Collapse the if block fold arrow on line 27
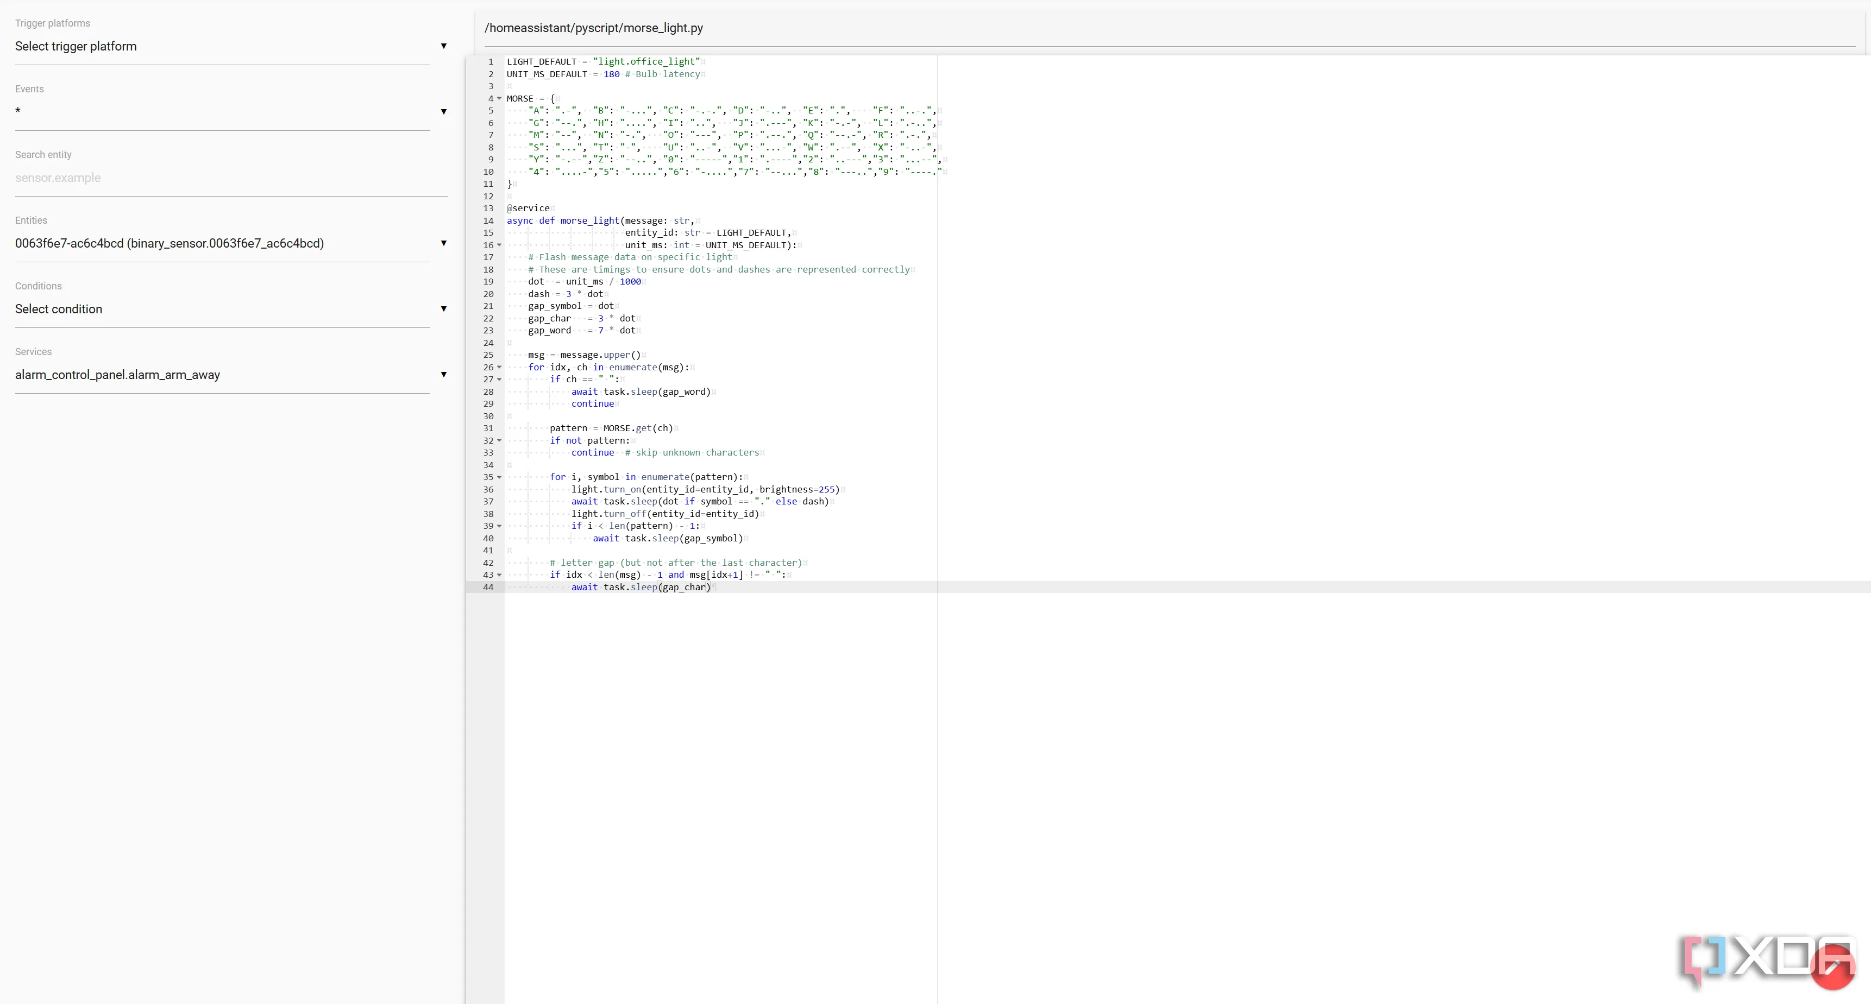Viewport: 1871px width, 1004px height. point(499,380)
